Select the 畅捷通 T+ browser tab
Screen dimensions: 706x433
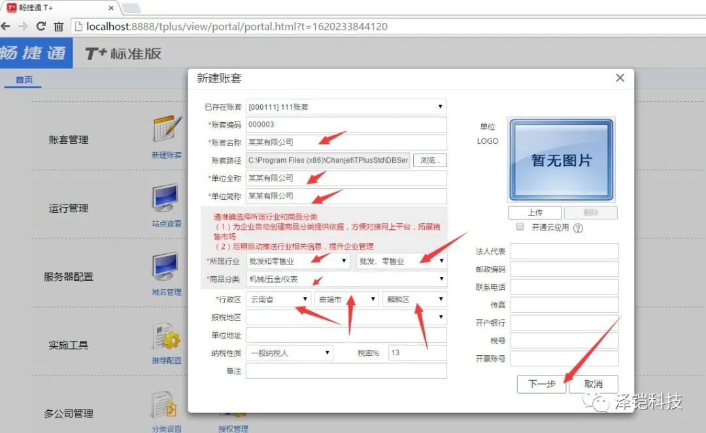point(59,8)
